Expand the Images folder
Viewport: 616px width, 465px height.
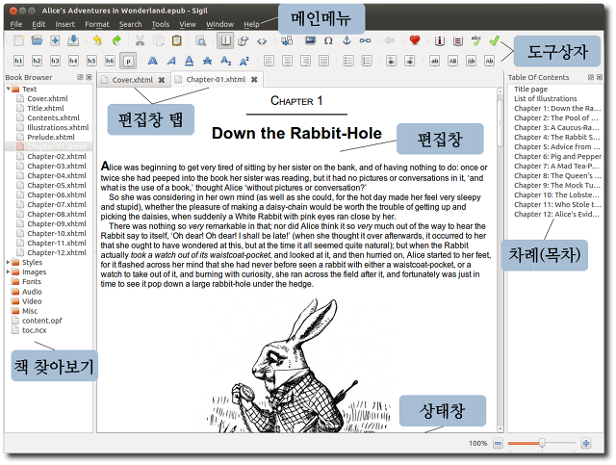(x=8, y=271)
